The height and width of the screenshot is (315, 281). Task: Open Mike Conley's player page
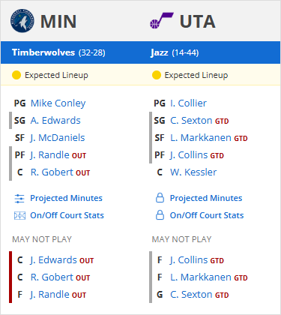(x=58, y=103)
